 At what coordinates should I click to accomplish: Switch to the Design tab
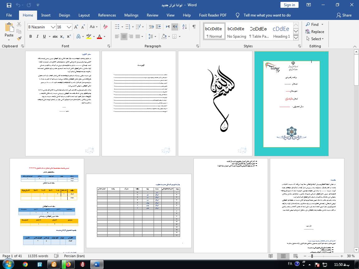[x=64, y=15]
